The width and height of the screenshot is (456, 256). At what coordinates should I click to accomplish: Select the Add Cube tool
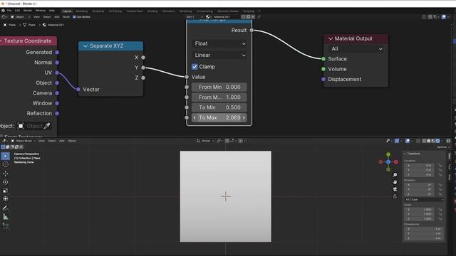(x=5, y=226)
